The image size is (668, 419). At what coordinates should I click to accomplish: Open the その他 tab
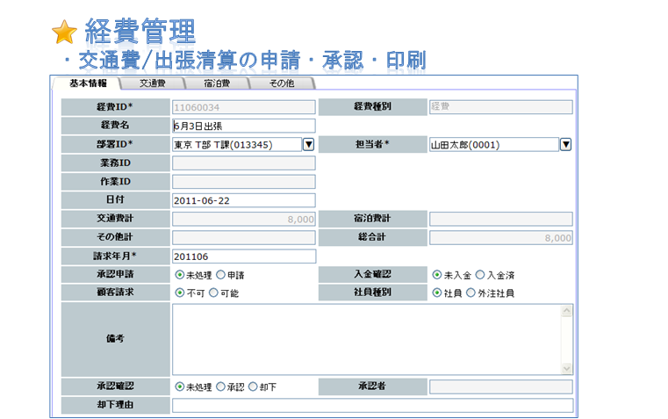[282, 83]
